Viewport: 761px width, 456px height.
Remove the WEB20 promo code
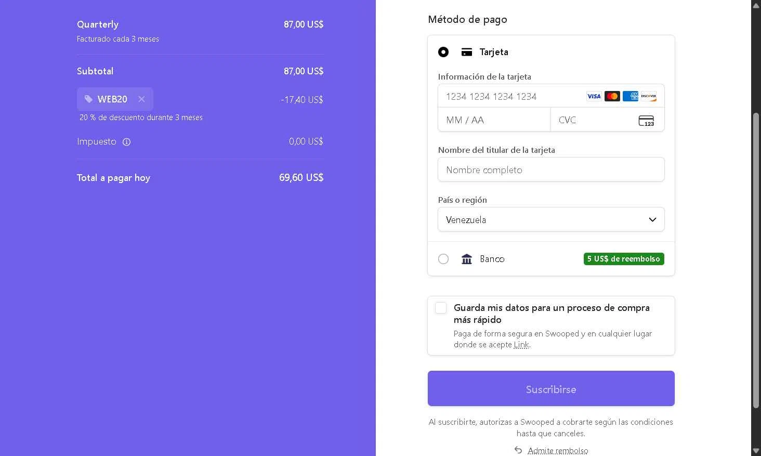(141, 99)
